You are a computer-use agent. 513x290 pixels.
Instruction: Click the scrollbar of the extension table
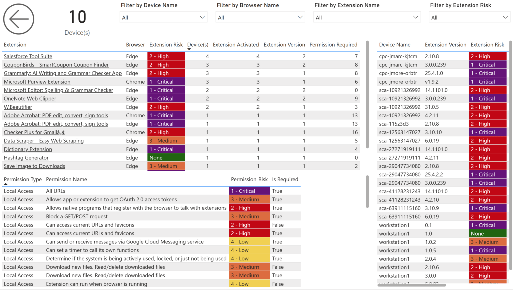tap(367, 94)
